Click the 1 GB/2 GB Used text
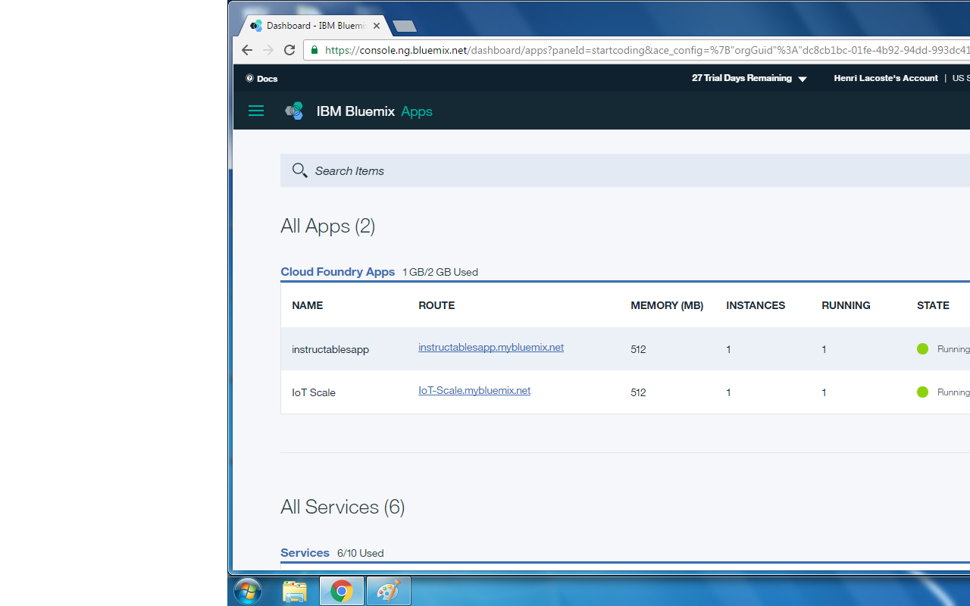This screenshot has width=970, height=606. (440, 273)
